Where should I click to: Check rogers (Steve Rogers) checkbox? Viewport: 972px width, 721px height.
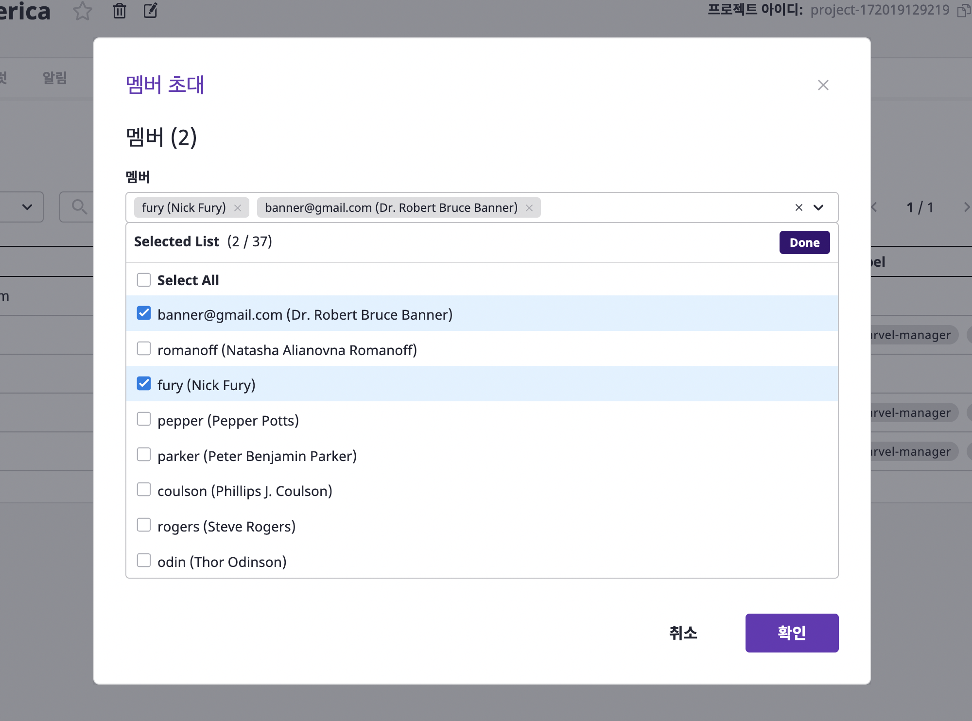pyautogui.click(x=144, y=525)
